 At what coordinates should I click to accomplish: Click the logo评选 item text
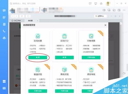(33, 49)
